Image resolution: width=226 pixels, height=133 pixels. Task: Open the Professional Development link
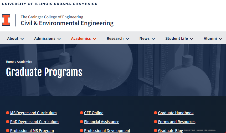click(107, 131)
